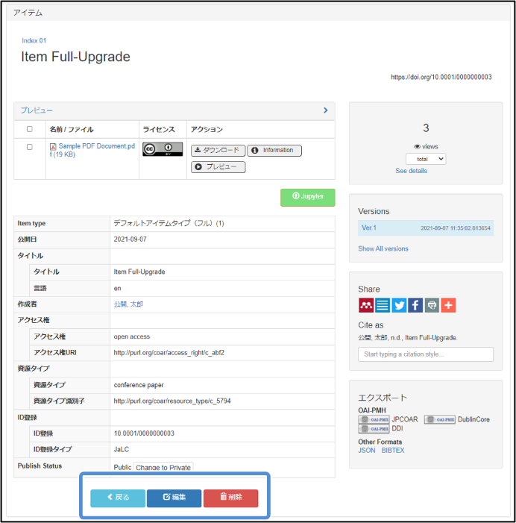Click the Information button for the file
This screenshot has height=523, width=516.
(x=274, y=151)
